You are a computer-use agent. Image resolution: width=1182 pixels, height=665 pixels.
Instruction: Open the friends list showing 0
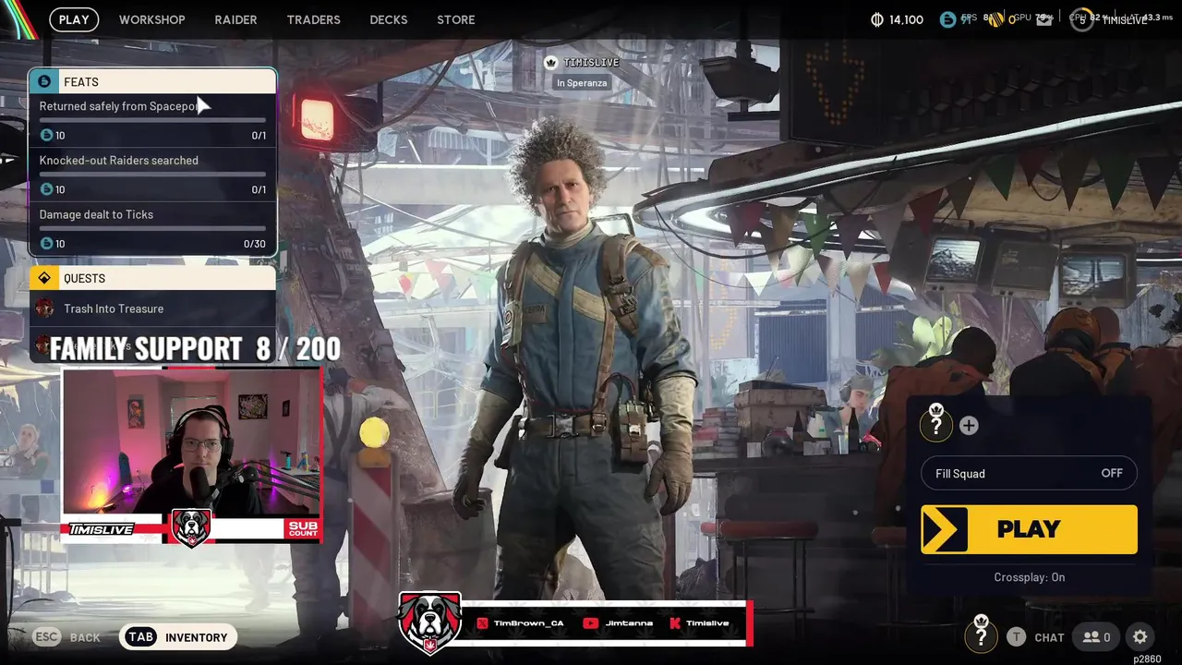tap(1096, 637)
